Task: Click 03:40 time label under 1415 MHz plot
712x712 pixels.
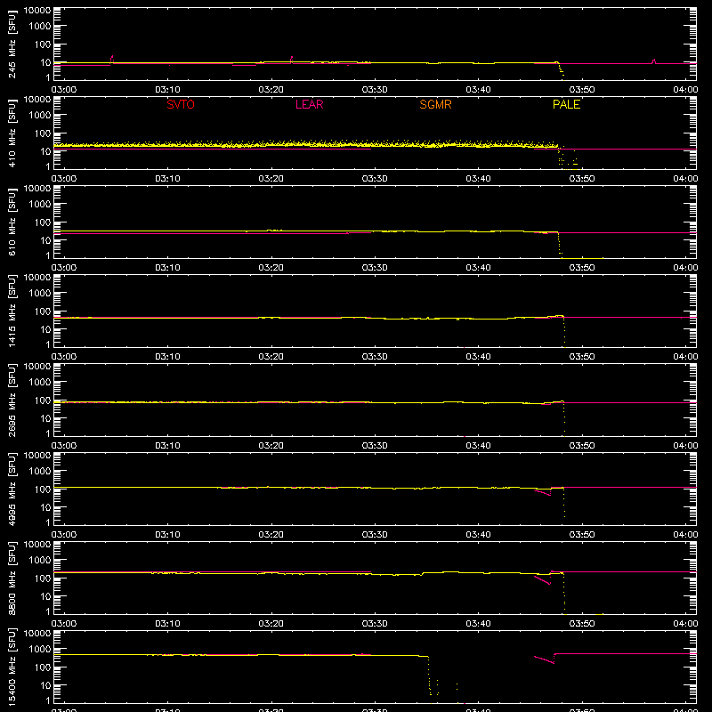Action: [x=478, y=357]
